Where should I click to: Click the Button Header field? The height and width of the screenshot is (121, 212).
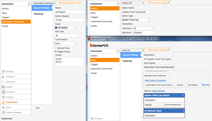coord(69,20)
